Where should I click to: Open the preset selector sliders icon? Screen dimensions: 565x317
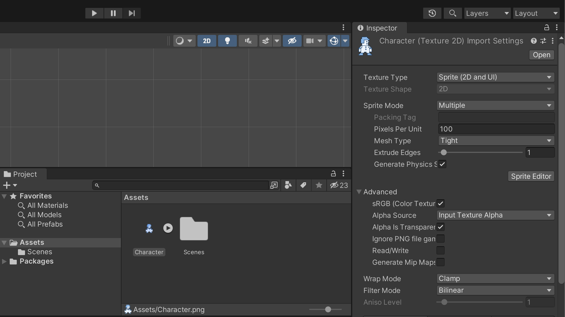tap(543, 41)
